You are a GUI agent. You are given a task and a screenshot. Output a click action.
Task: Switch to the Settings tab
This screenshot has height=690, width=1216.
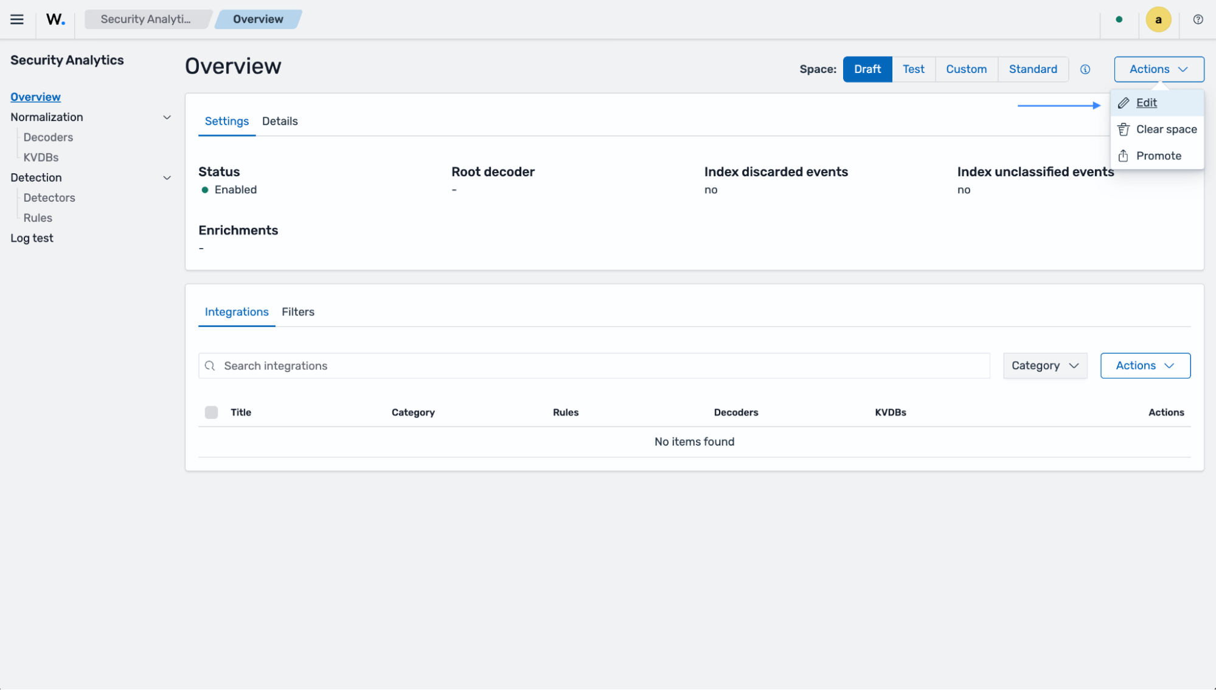click(227, 121)
